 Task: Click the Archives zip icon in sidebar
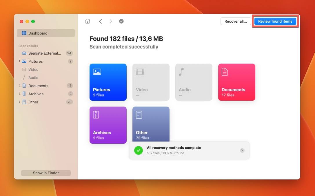coord(24,94)
